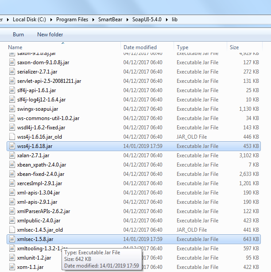
Task: Expand arrow after SmartBear breadcrumb
Action: 128,19
